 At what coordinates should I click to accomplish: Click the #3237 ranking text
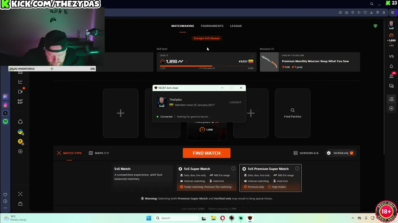243,61
